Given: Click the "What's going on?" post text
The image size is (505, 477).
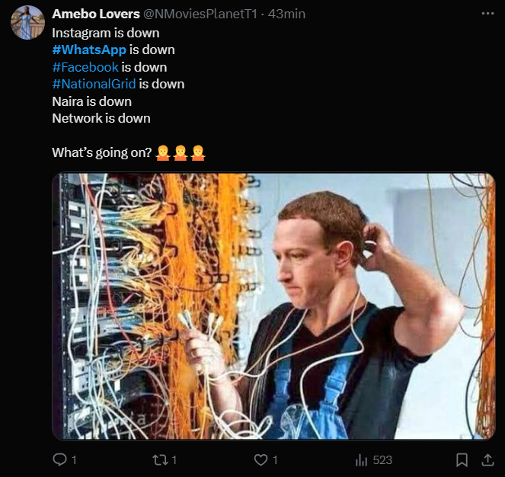Looking at the screenshot, I should tap(102, 152).
